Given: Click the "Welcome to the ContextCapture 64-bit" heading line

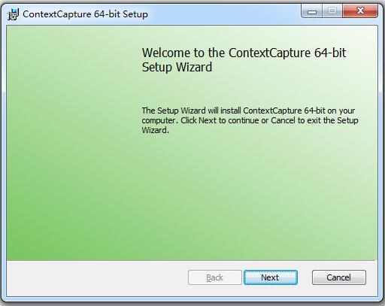Looking at the screenshot, I should [244, 53].
